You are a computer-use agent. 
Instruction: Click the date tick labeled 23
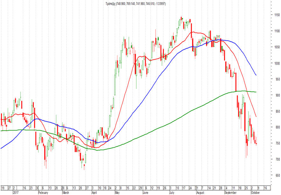pyautogui.click(x=31, y=188)
